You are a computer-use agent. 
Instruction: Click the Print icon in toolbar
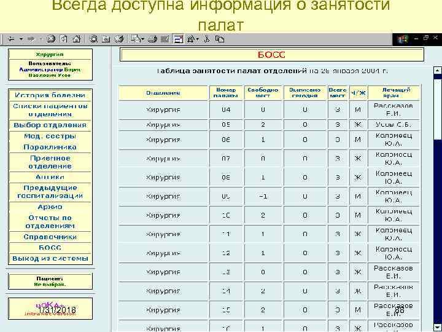pyautogui.click(x=153, y=39)
